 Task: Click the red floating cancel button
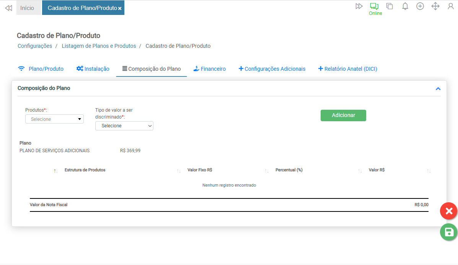point(449,211)
